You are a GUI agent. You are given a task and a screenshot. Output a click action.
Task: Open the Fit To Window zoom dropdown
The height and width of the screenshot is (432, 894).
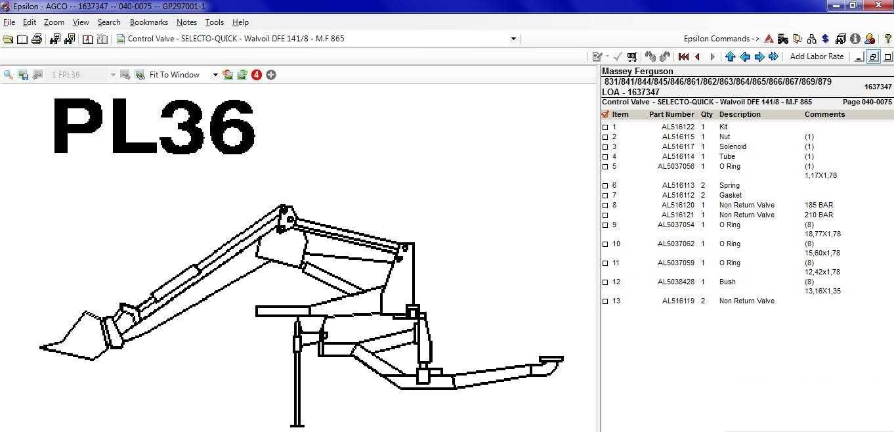pos(215,75)
